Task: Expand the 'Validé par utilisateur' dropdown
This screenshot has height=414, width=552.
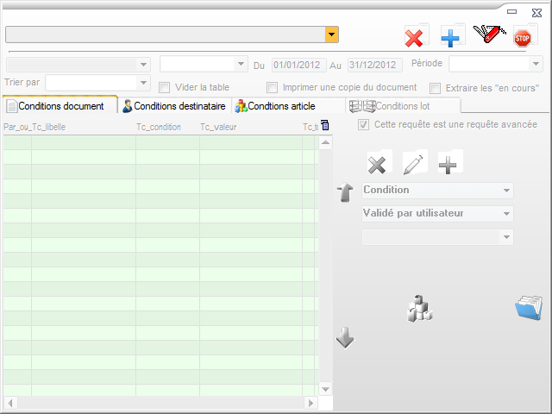Action: pos(506,213)
